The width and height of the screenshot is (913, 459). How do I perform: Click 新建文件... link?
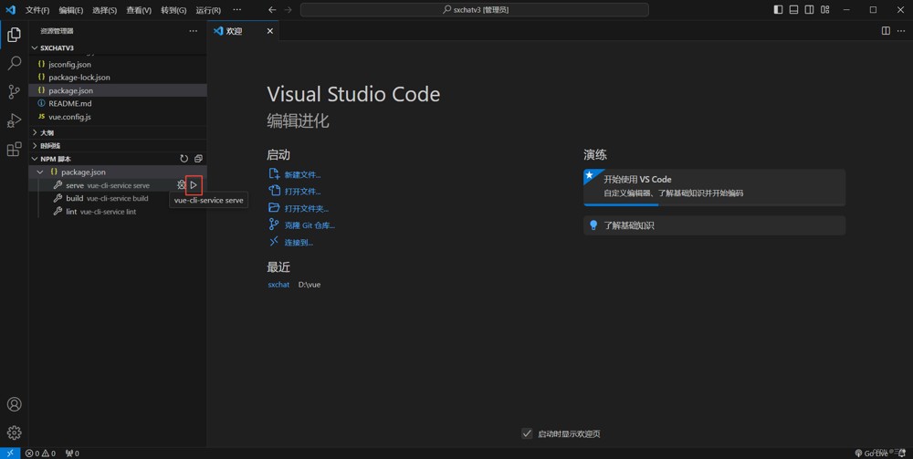pyautogui.click(x=295, y=174)
